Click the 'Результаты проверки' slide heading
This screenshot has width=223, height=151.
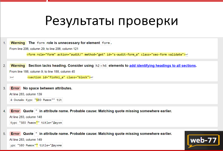coord(111,21)
